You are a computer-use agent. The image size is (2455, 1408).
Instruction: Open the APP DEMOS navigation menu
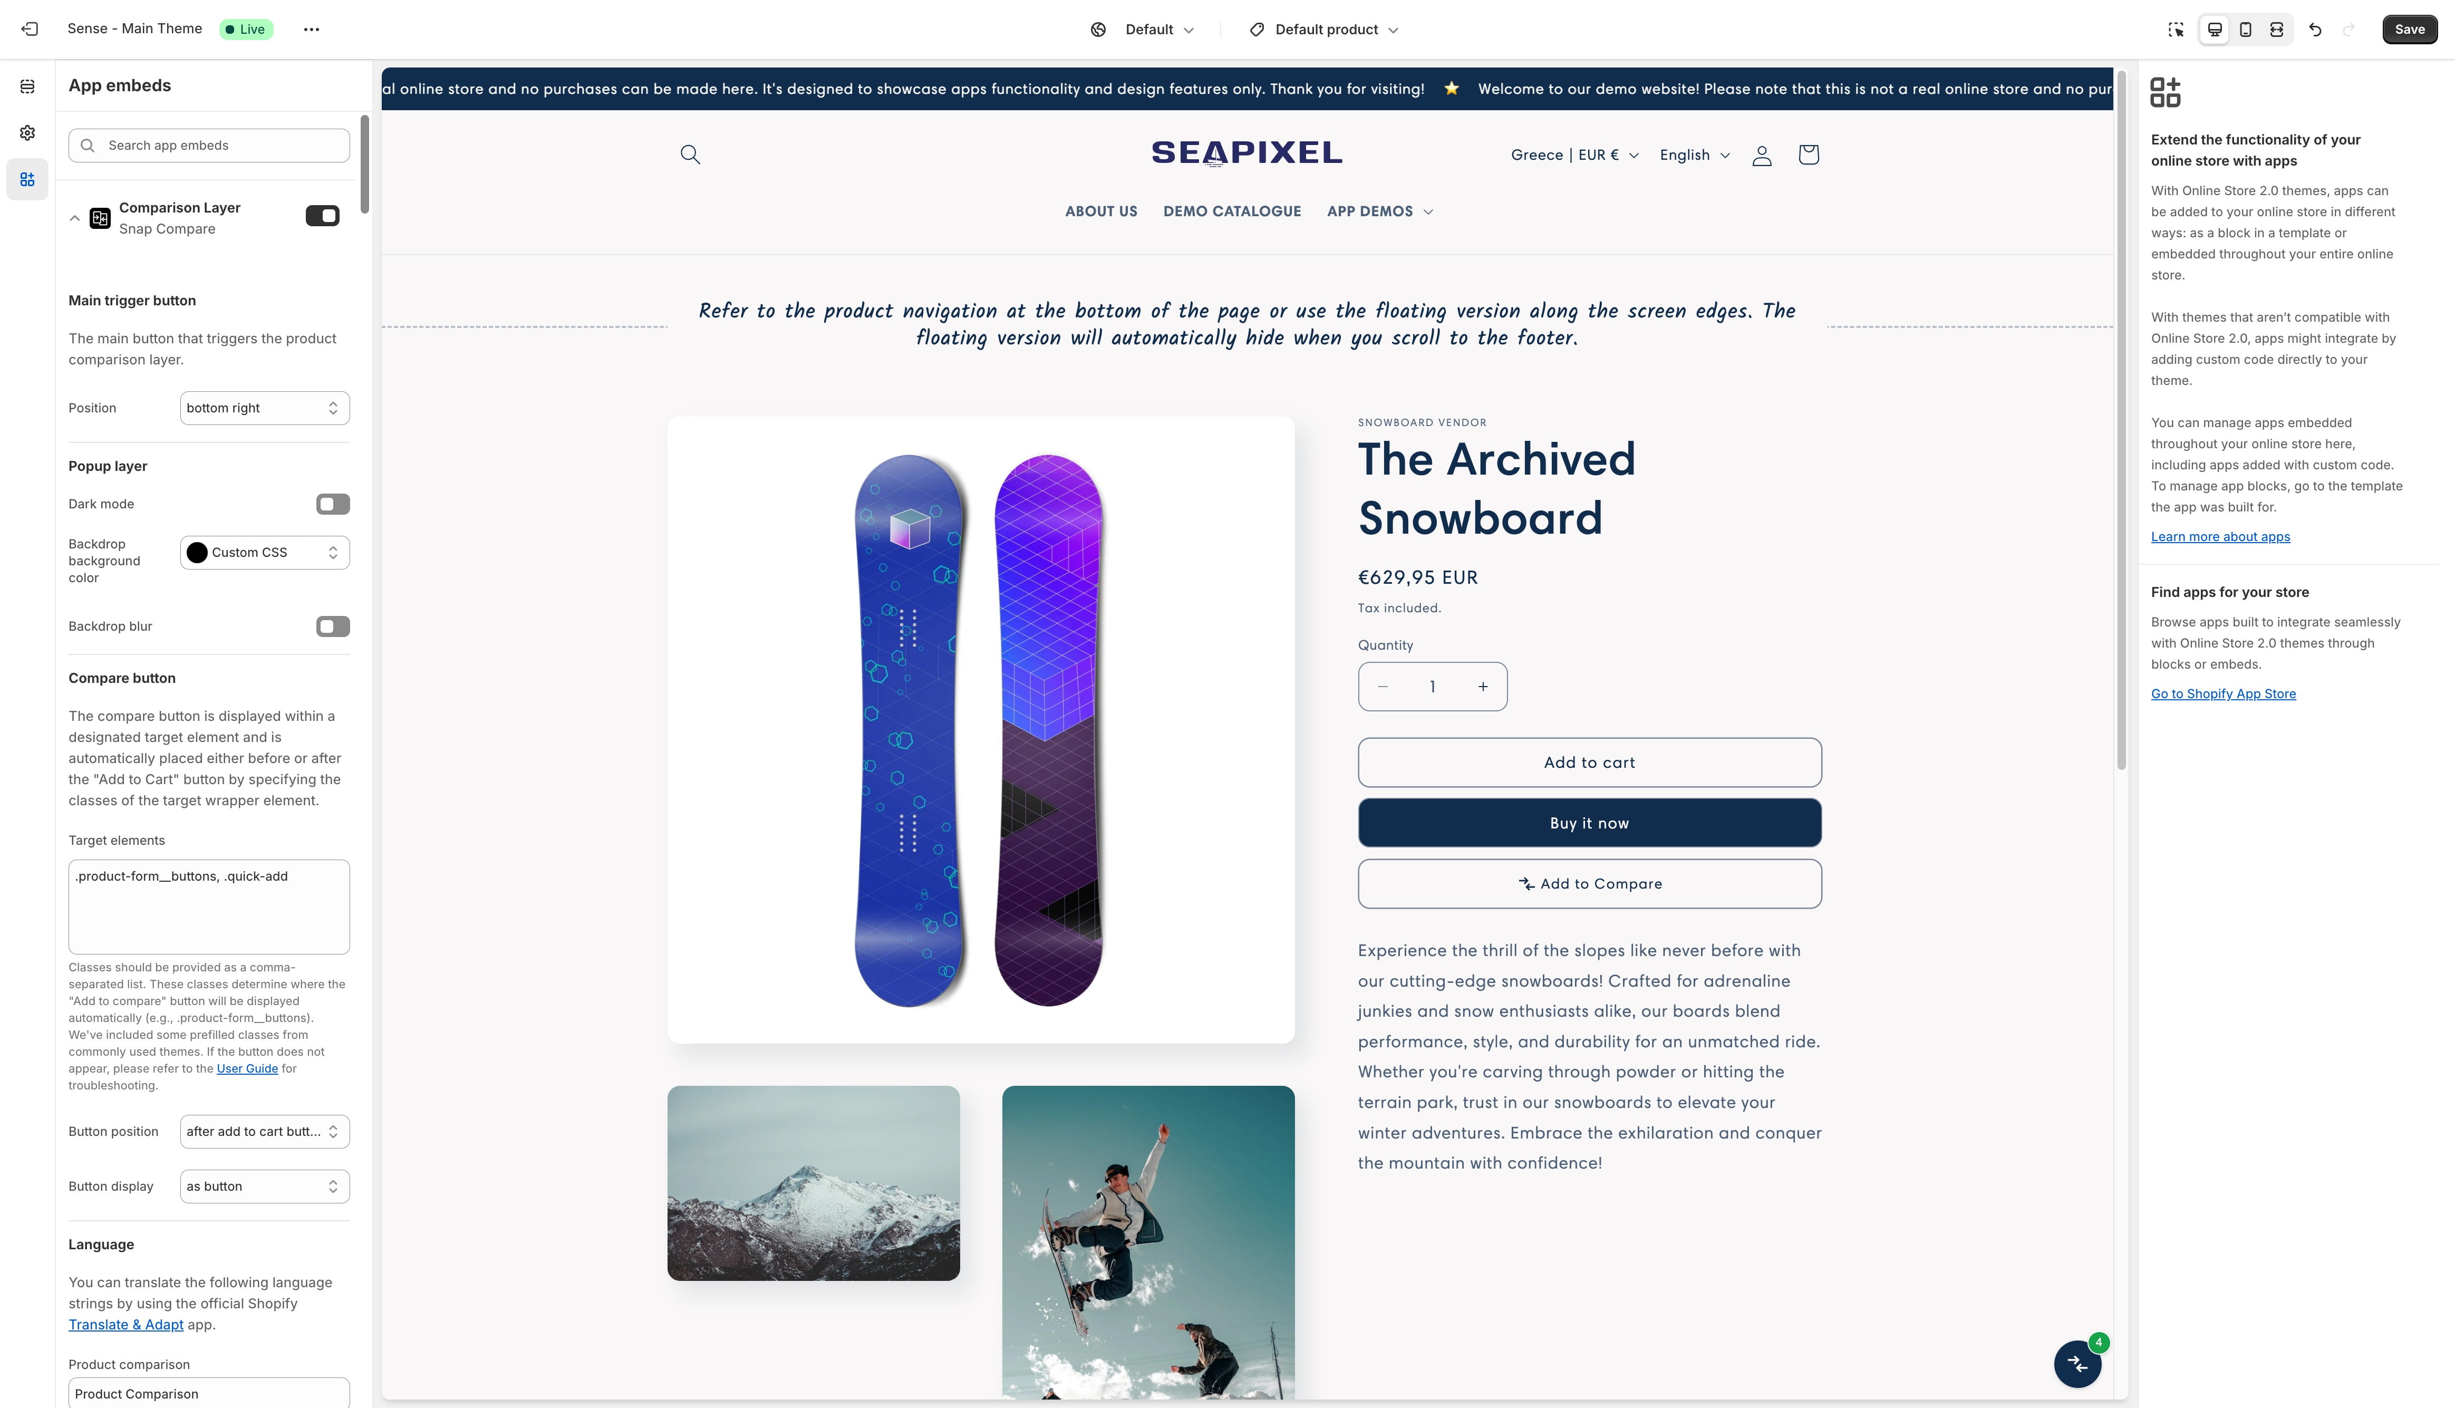coord(1379,211)
